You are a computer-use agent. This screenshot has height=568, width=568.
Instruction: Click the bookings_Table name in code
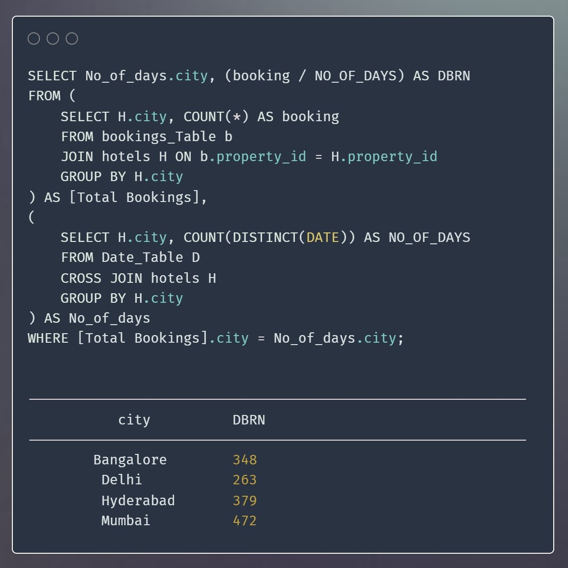click(159, 137)
